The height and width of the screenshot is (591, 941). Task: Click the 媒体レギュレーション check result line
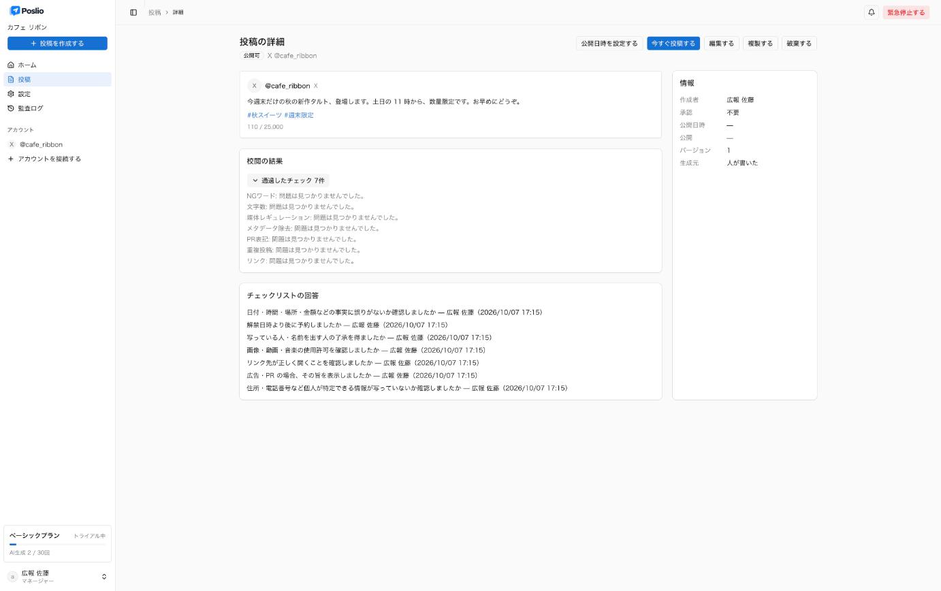tap(323, 218)
